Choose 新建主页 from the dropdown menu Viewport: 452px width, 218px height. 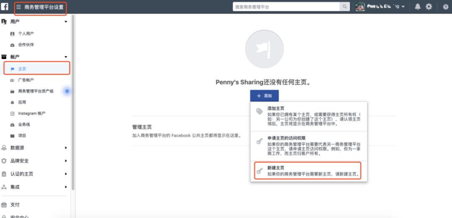pyautogui.click(x=309, y=171)
